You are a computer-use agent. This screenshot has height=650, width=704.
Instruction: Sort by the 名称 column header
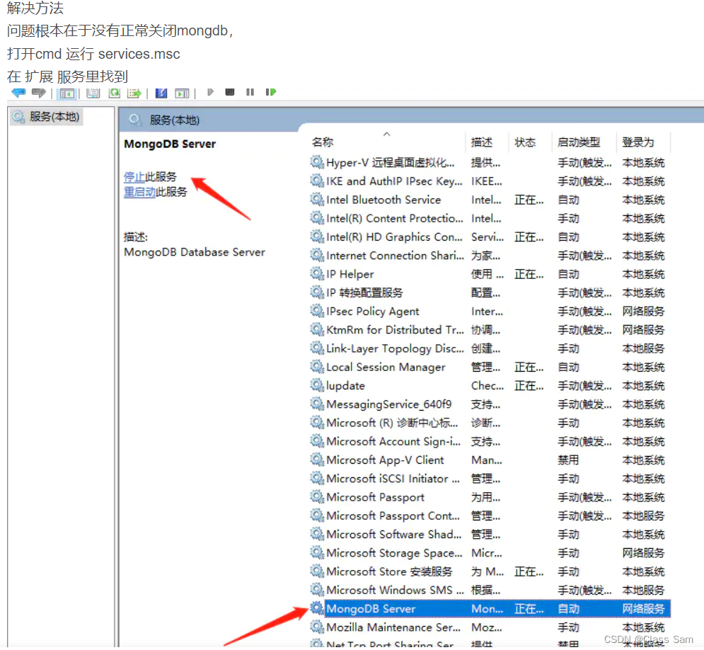[x=322, y=142]
